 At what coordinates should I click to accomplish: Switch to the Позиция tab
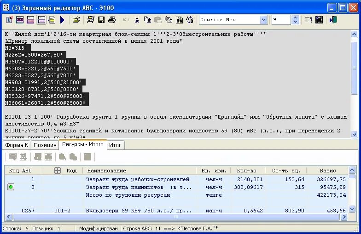click(45, 145)
